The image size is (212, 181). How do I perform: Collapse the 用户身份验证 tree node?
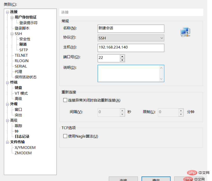12,17
